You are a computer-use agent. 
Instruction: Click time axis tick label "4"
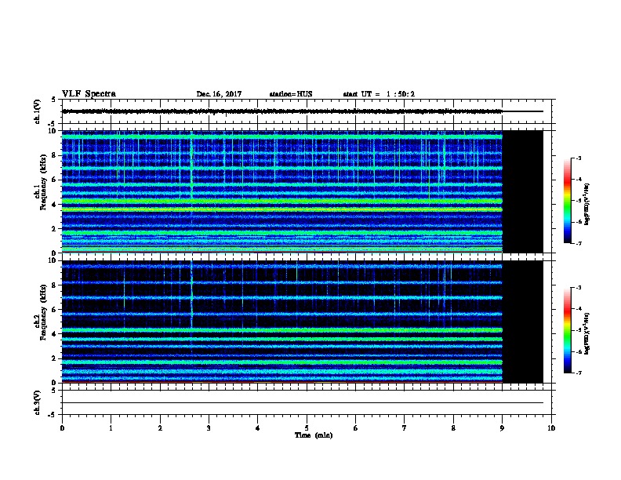[x=257, y=428]
